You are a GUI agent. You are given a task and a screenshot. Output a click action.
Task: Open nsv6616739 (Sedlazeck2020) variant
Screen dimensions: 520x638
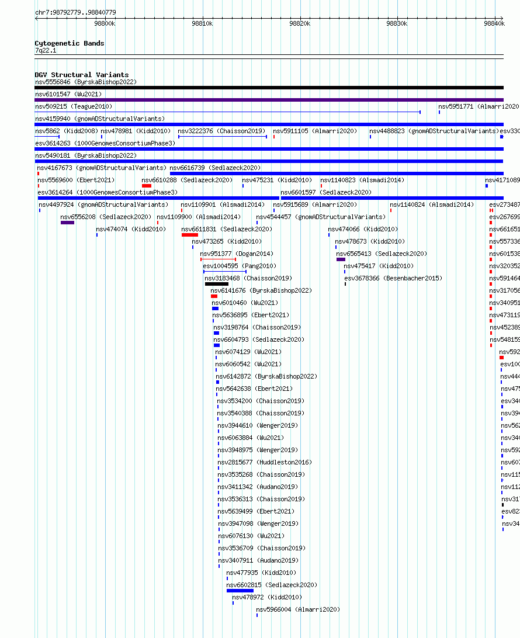pyautogui.click(x=215, y=168)
